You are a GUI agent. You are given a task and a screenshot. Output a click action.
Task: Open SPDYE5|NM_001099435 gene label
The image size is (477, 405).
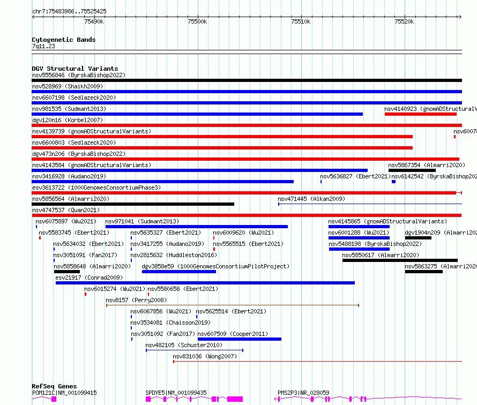(x=176, y=393)
